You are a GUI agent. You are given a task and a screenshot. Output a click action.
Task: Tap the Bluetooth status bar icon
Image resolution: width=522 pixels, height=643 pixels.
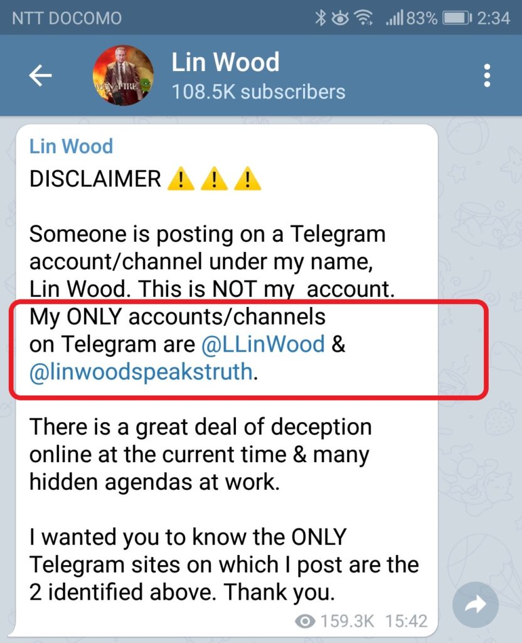pyautogui.click(x=321, y=18)
